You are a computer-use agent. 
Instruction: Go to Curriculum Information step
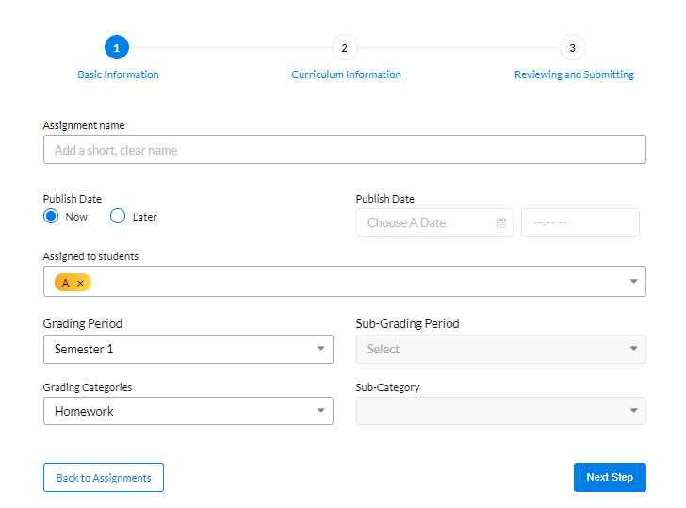[x=346, y=74]
